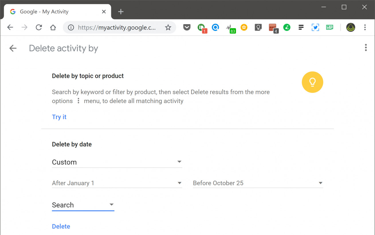
Task: Click the yellow lightbulb tip bubble
Action: pyautogui.click(x=312, y=82)
